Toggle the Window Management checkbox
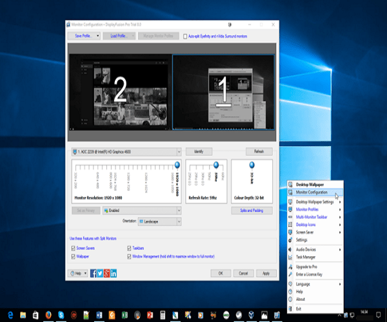 (x=129, y=257)
